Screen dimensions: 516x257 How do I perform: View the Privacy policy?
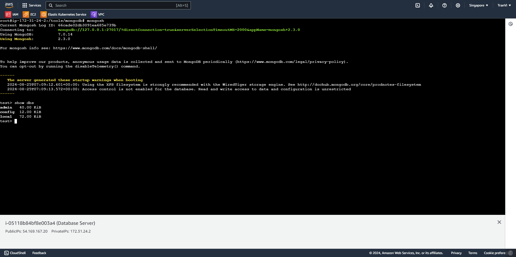point(456,253)
